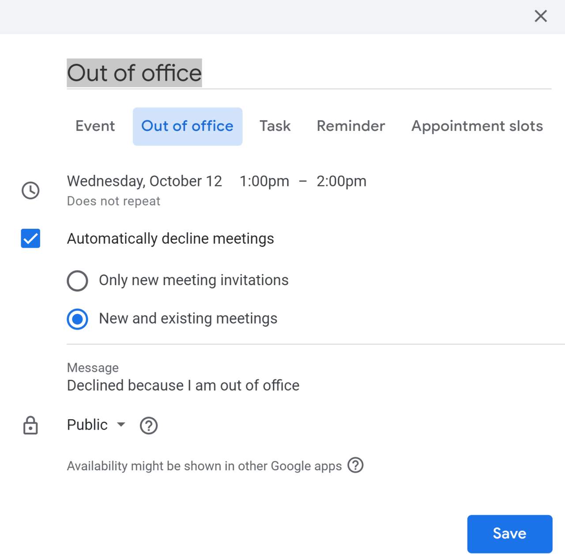Toggle the Automatically decline meetings checkbox
Image resolution: width=565 pixels, height=554 pixels.
tap(30, 238)
